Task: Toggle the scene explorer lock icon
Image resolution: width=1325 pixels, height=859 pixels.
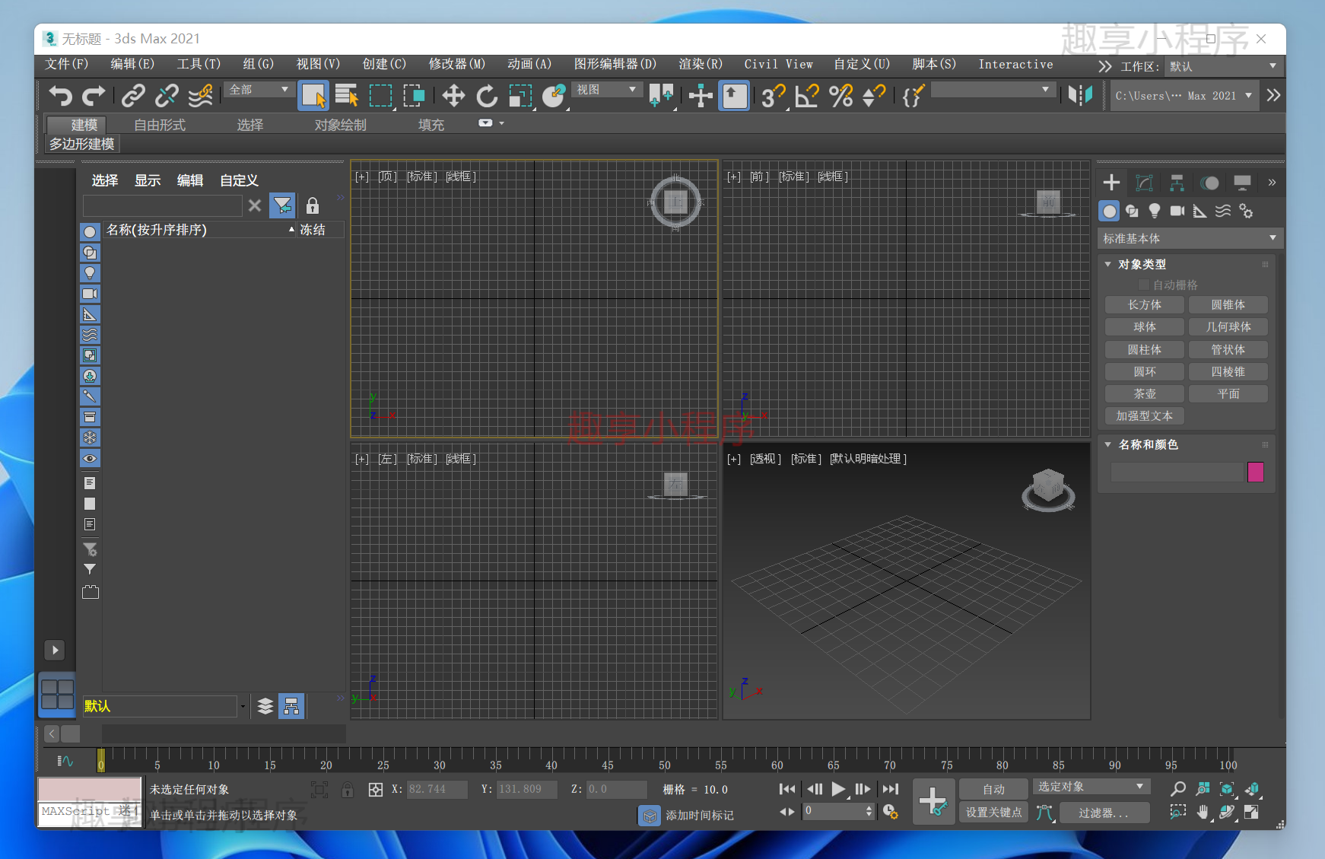Action: (x=313, y=205)
